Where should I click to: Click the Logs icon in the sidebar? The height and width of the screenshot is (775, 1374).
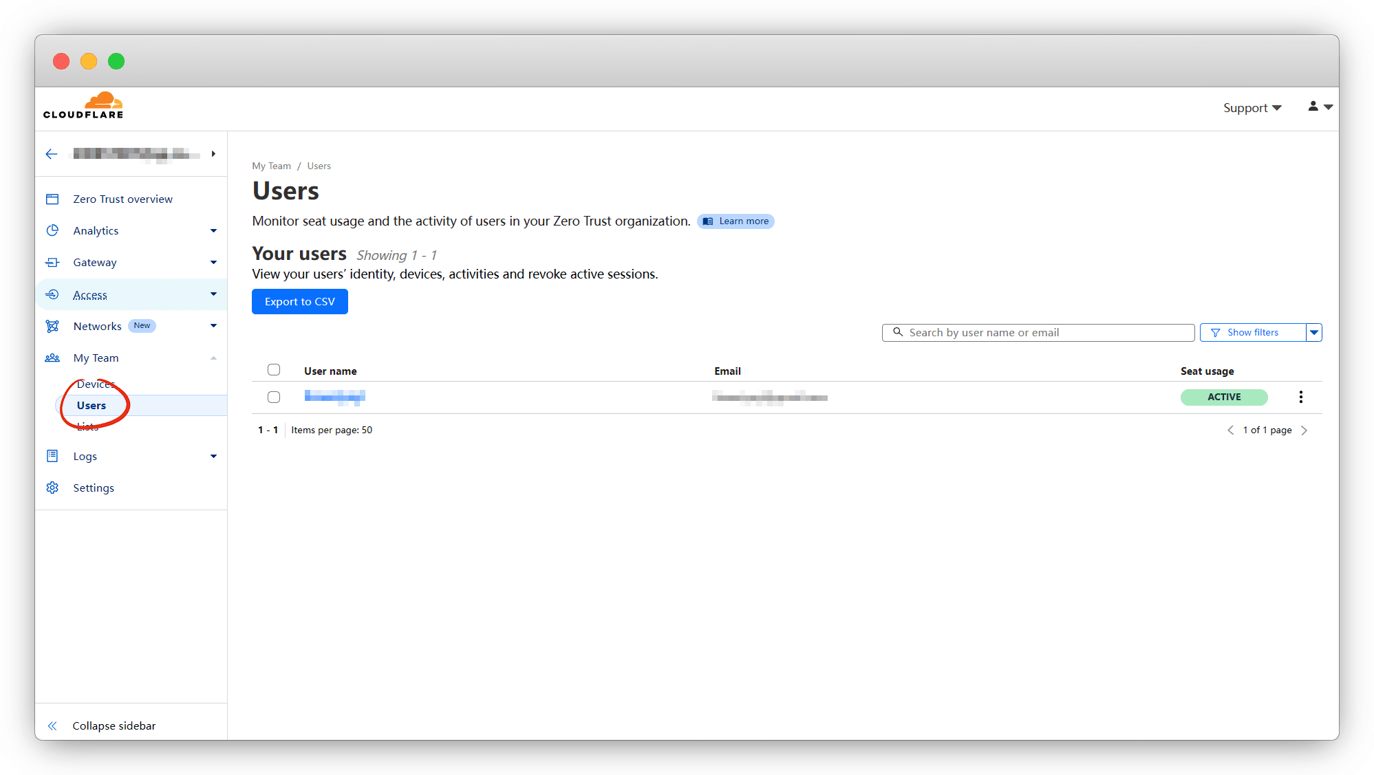click(x=52, y=456)
